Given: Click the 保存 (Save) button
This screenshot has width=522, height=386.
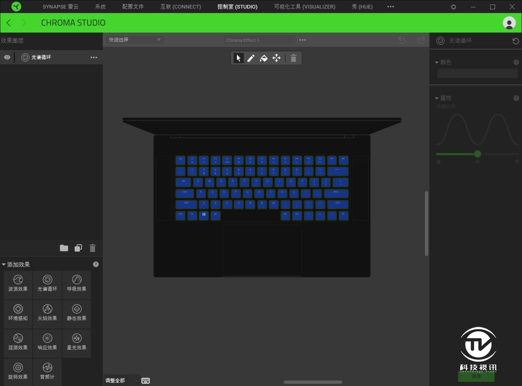Looking at the screenshot, I should pyautogui.click(x=476, y=376).
